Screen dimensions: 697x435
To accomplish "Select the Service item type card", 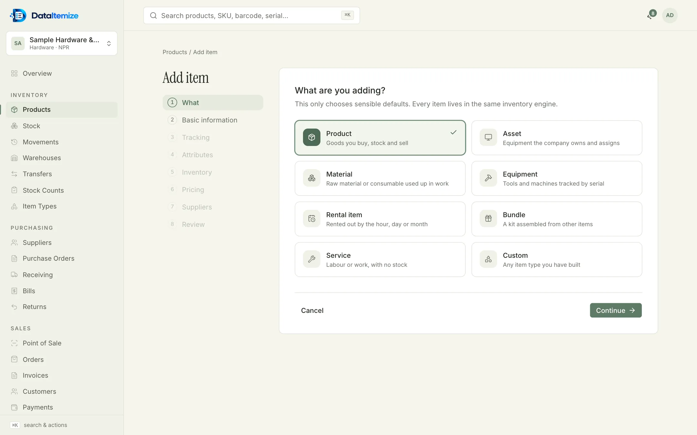I will tap(380, 260).
